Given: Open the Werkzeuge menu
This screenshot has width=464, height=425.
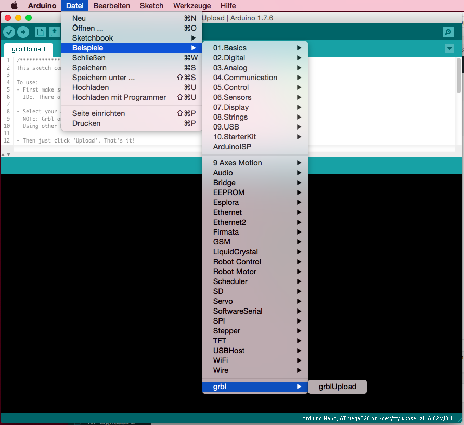Looking at the screenshot, I should (192, 6).
